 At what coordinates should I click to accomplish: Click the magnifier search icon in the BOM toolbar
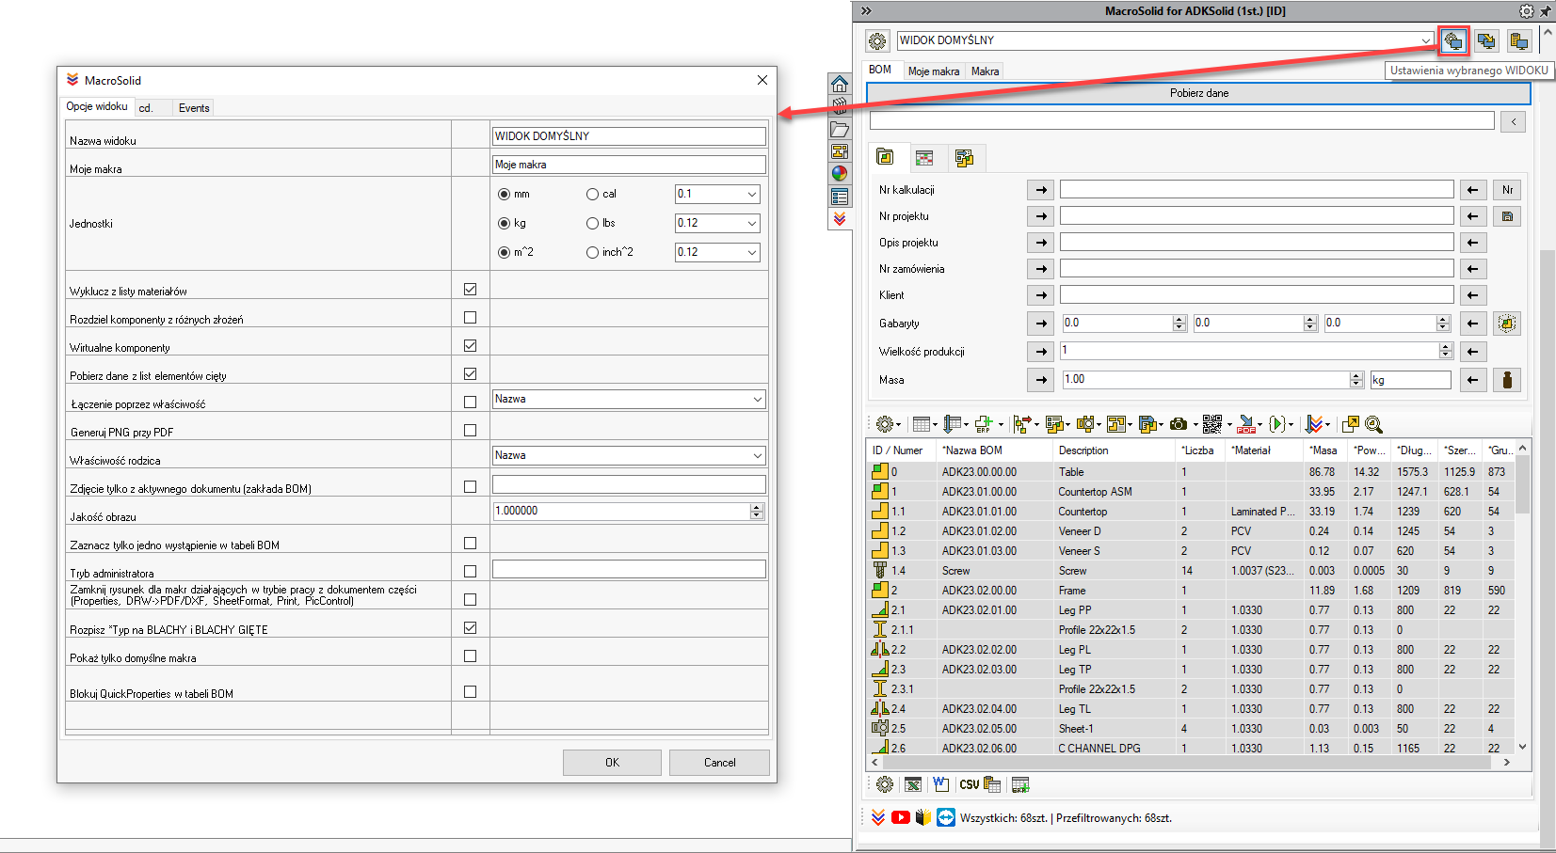point(1373,424)
